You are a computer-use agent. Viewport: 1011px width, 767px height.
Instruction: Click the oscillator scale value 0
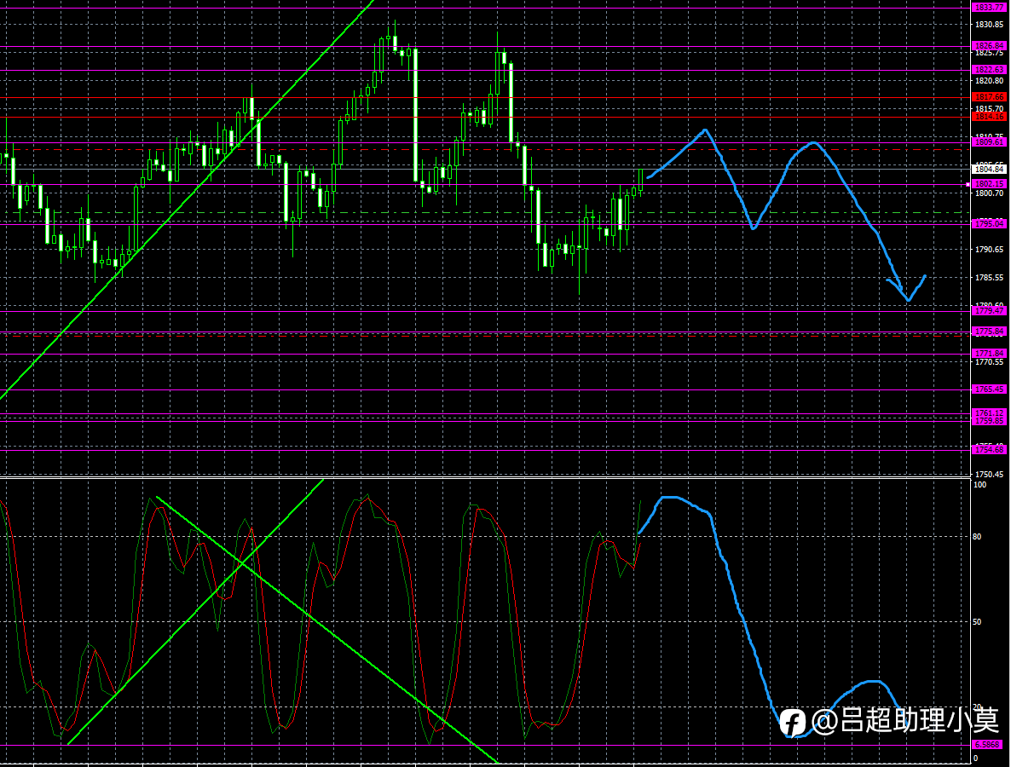(975, 758)
